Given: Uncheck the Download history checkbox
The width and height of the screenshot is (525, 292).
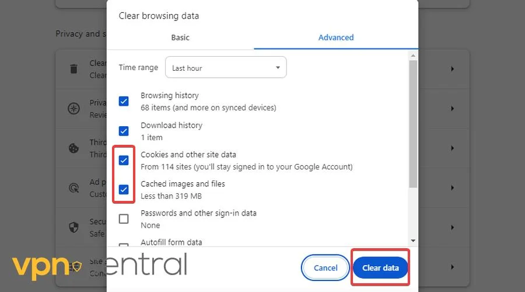Looking at the screenshot, I should coord(124,131).
